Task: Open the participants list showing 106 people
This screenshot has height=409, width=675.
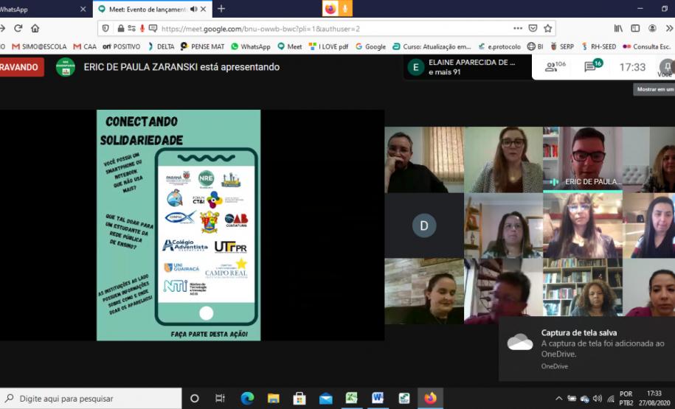Action: (555, 67)
